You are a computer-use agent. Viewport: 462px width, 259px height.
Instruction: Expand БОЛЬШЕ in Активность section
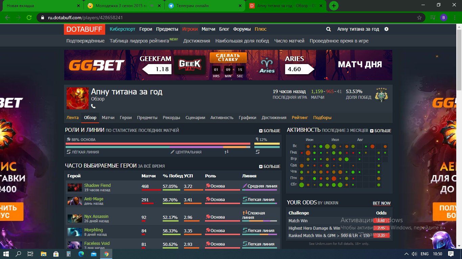pyautogui.click(x=380, y=131)
